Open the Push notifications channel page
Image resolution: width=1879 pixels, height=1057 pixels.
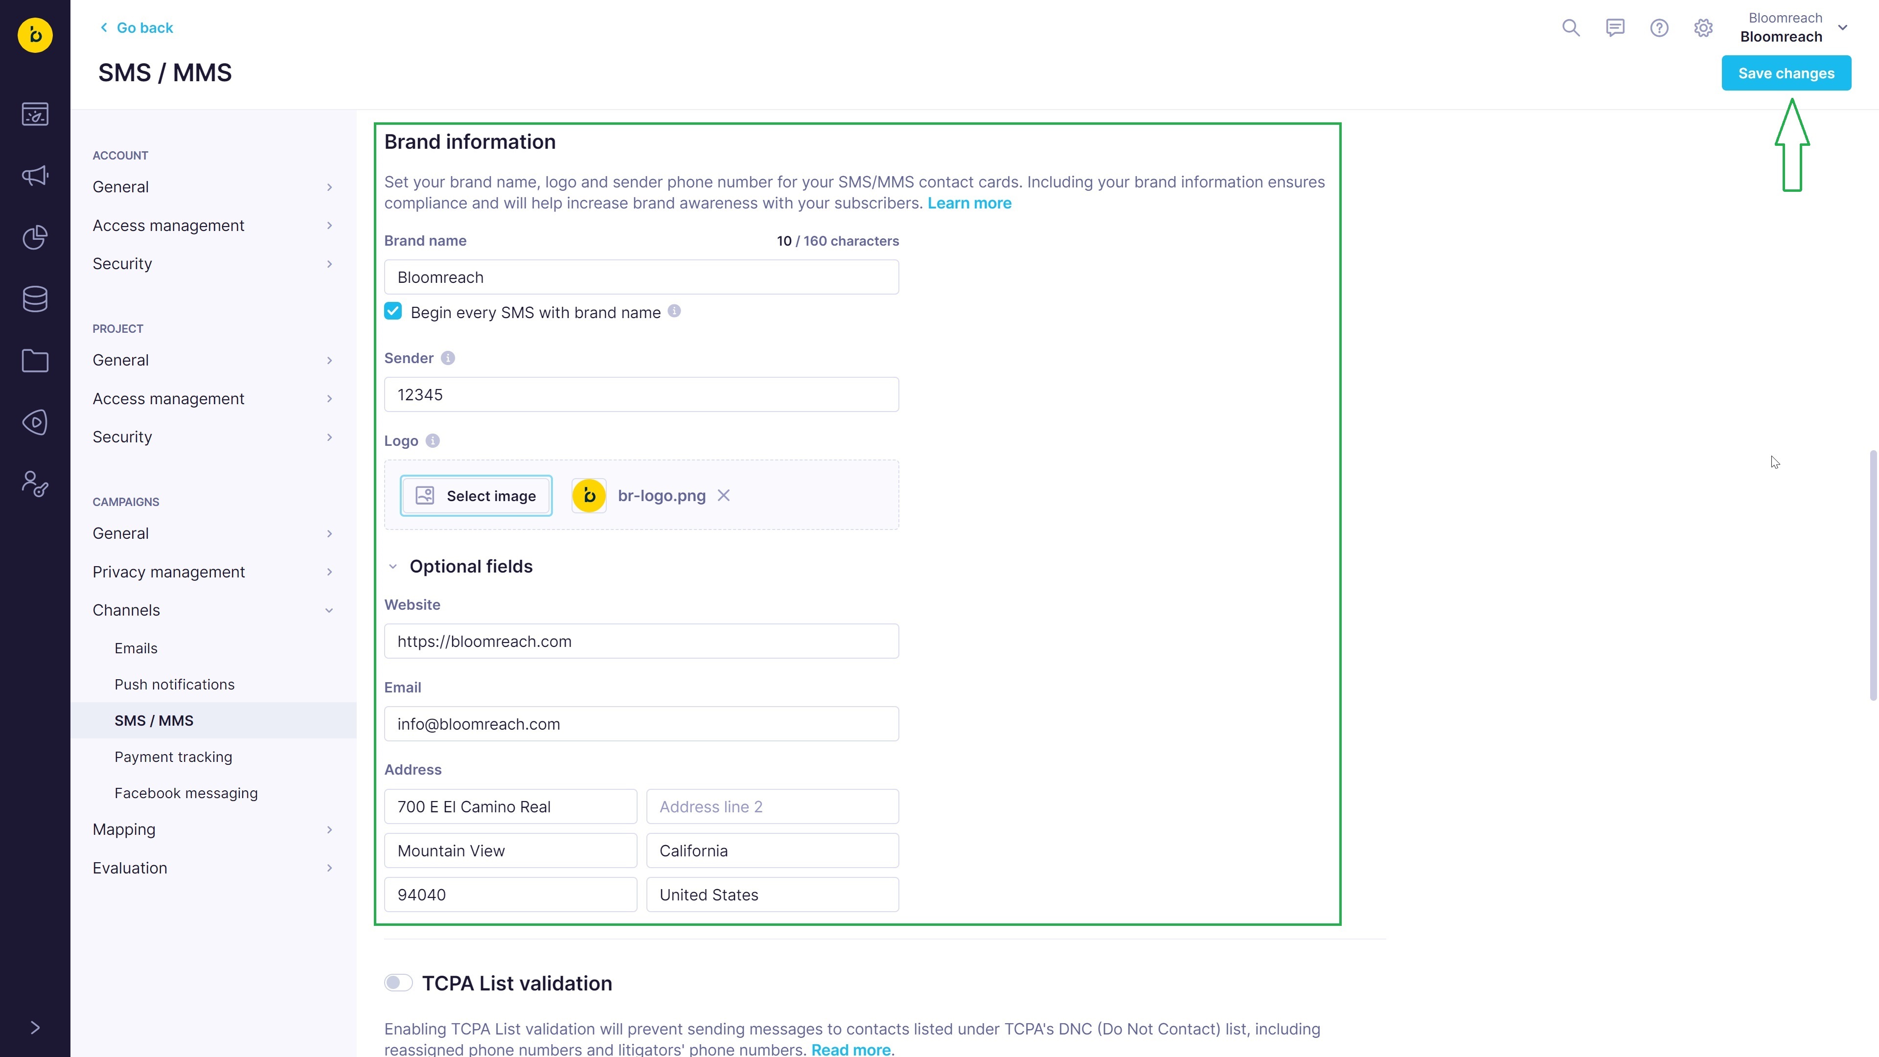174,684
